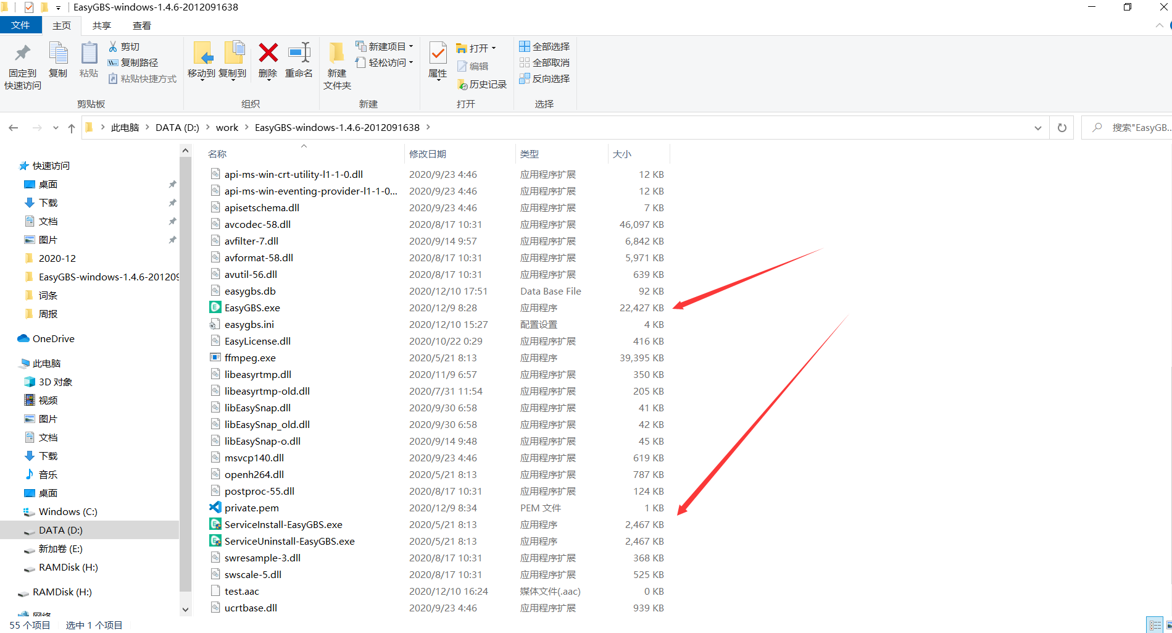Click 'work' in address breadcrumb
The image size is (1172, 633).
point(227,127)
